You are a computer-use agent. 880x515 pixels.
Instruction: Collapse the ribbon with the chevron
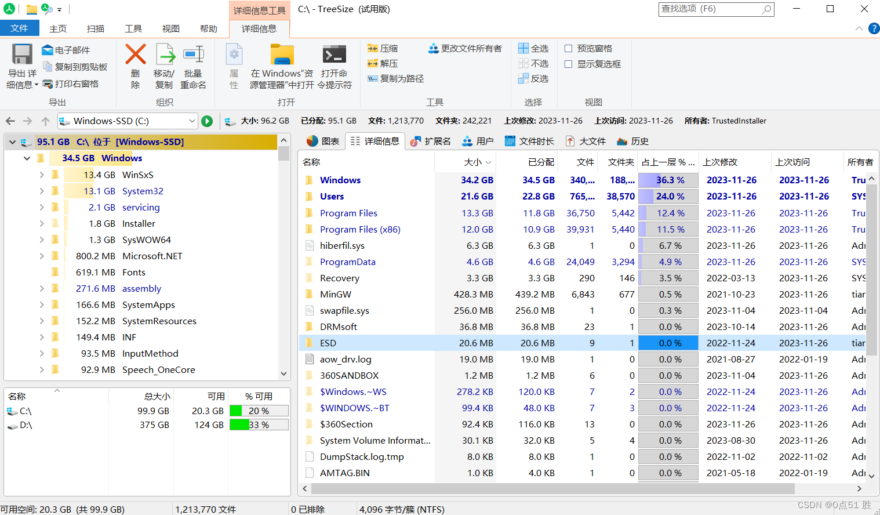[859, 28]
